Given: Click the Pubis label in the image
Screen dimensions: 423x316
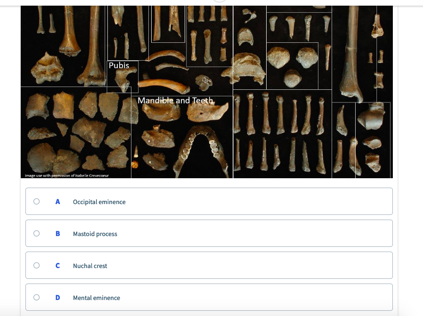Looking at the screenshot, I should pos(119,65).
